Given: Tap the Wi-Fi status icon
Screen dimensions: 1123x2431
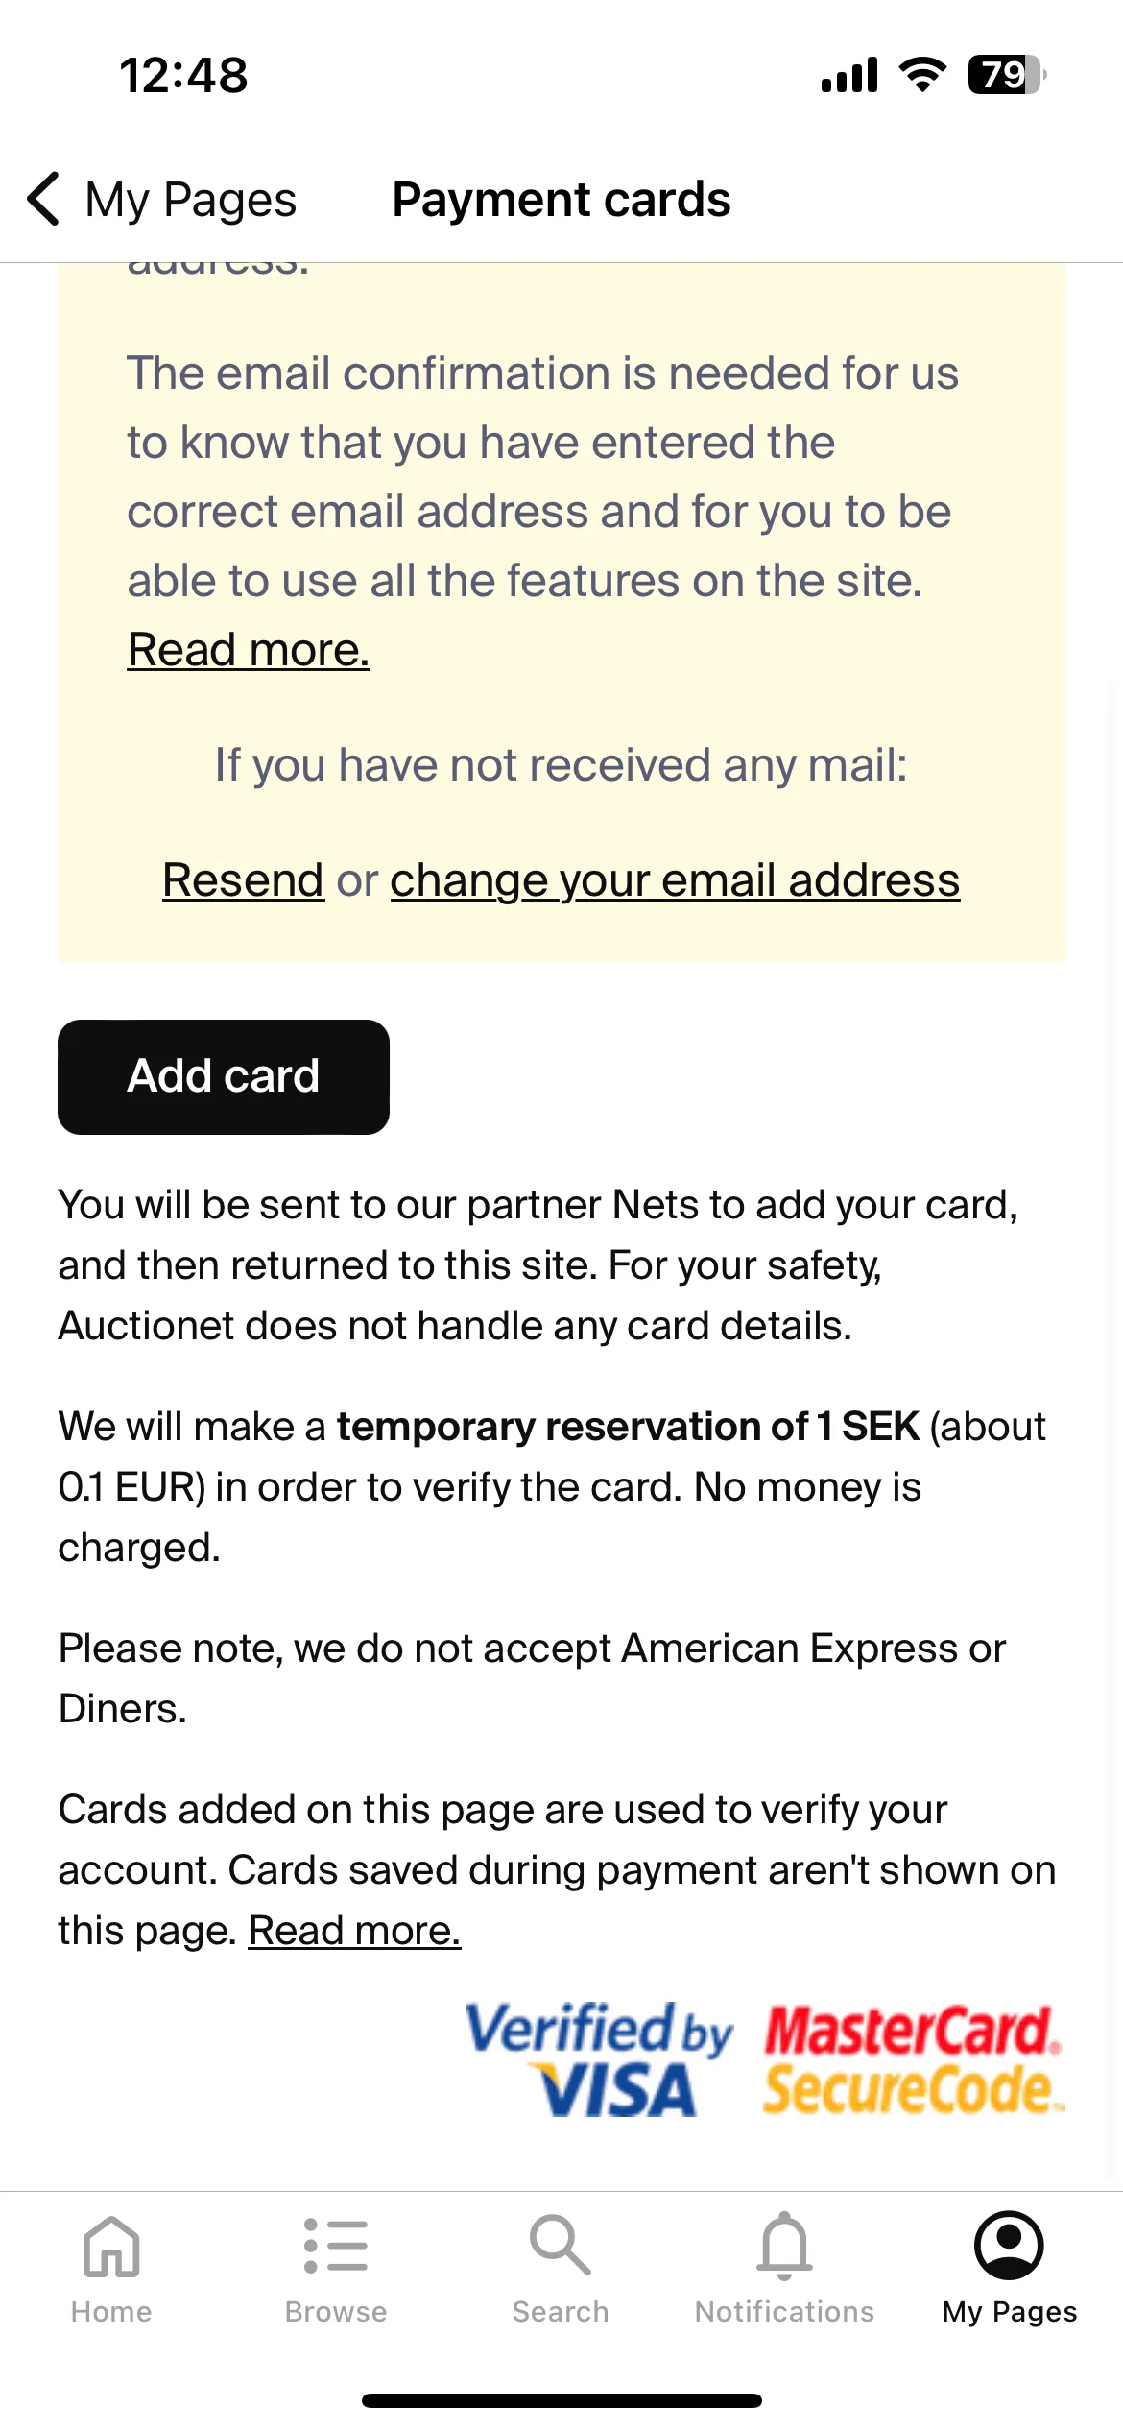Looking at the screenshot, I should click(x=922, y=75).
